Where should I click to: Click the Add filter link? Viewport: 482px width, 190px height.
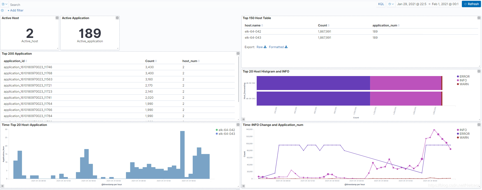click(x=16, y=10)
